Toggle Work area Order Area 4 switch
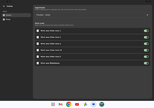 tap(146, 44)
